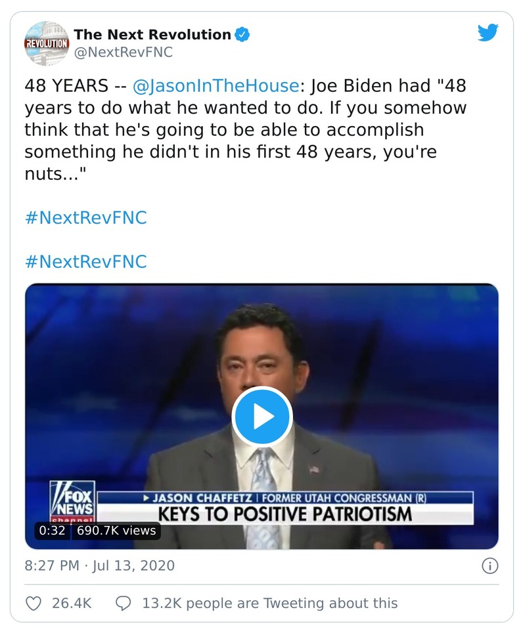Click the Keys to Positive Patriotism banner
Screen dimensions: 525x635
(285, 513)
